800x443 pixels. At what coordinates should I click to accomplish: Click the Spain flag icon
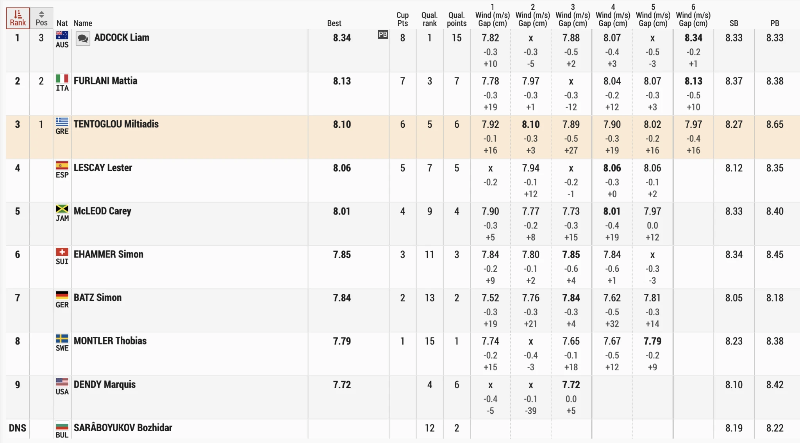pos(62,165)
